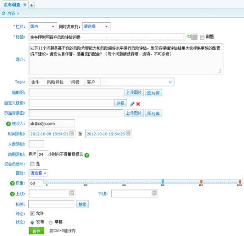244x236 pixels.
Task: Toggle the 副题 checkbox
Action: tap(202, 37)
